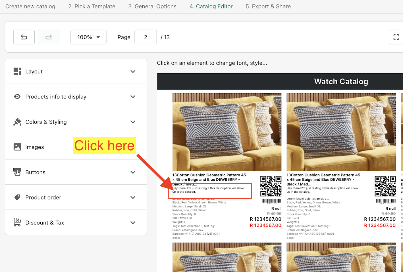Select the first product's description text
The width and height of the screenshot is (403, 272).
[208, 190]
